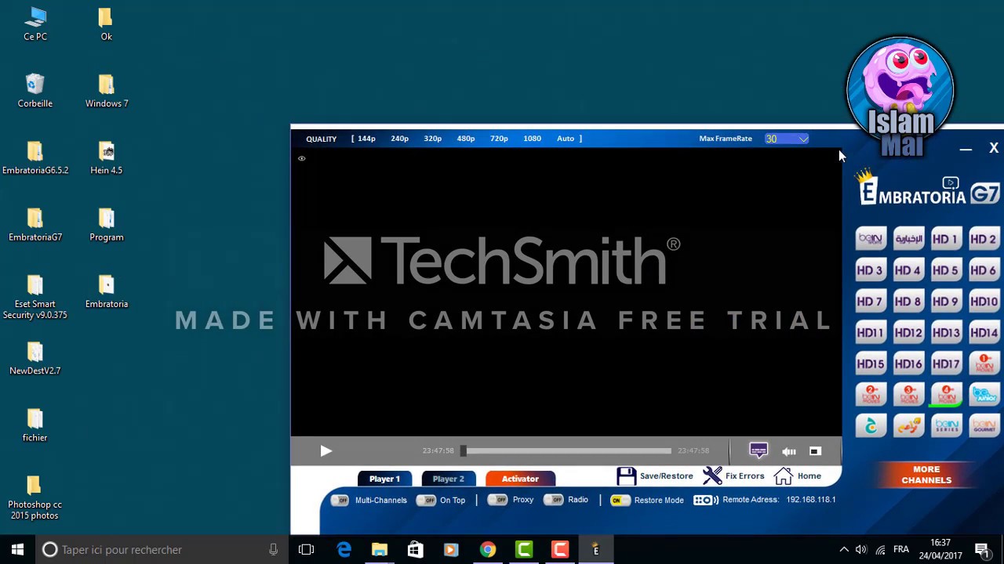1004x564 pixels.
Task: Open the beIN Sports main channel
Action: coord(871,238)
